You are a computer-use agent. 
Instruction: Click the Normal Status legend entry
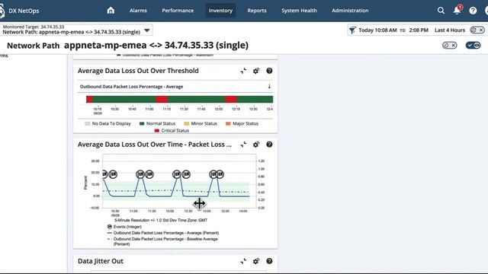tap(158, 123)
